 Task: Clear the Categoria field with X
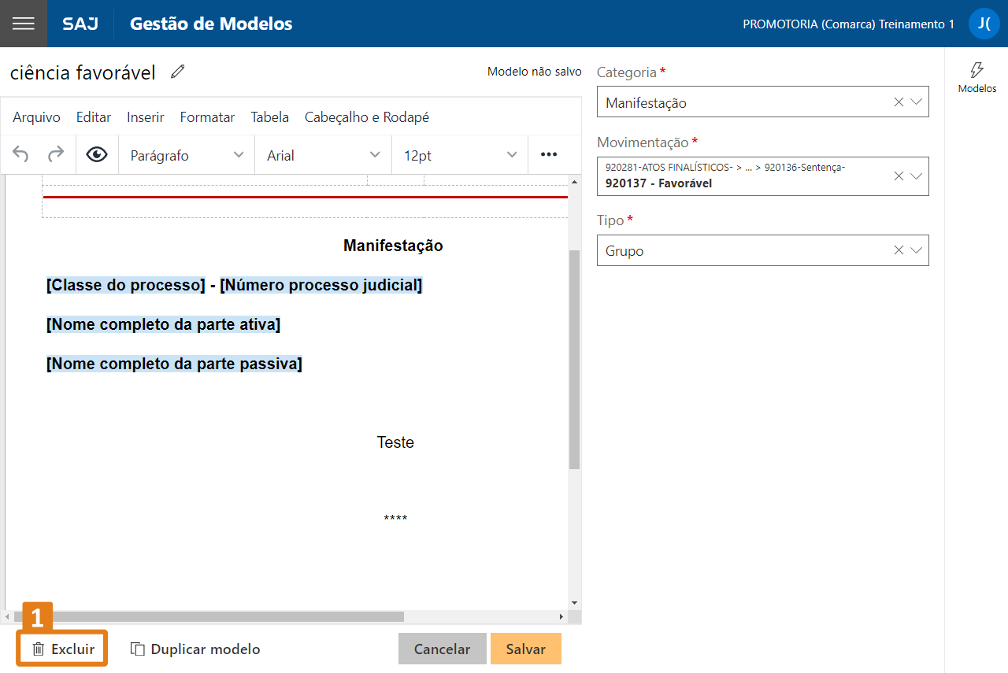[899, 102]
